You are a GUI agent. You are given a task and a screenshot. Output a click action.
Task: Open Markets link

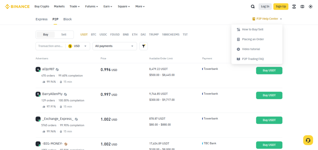(59, 7)
